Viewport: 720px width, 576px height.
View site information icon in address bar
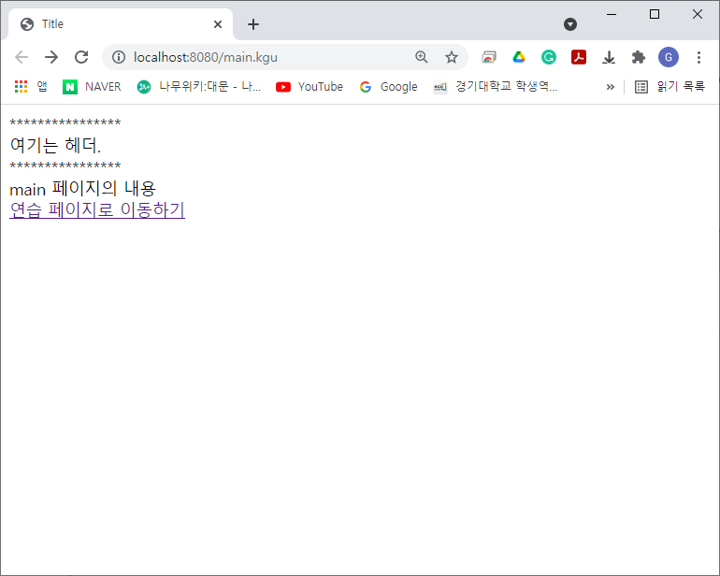click(119, 57)
